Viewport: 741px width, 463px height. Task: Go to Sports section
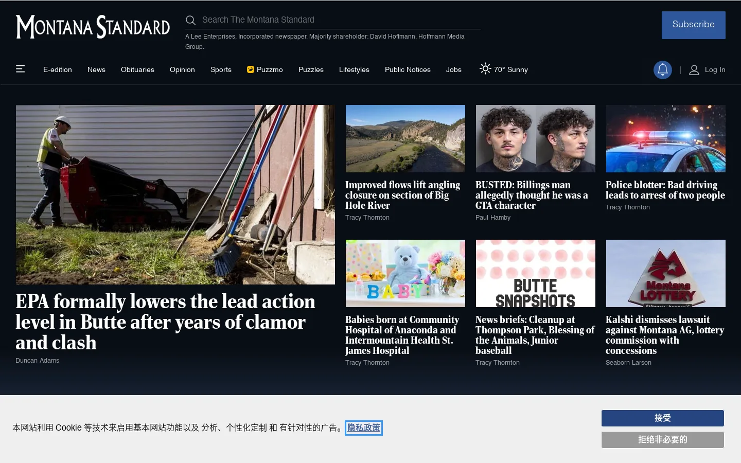click(221, 69)
